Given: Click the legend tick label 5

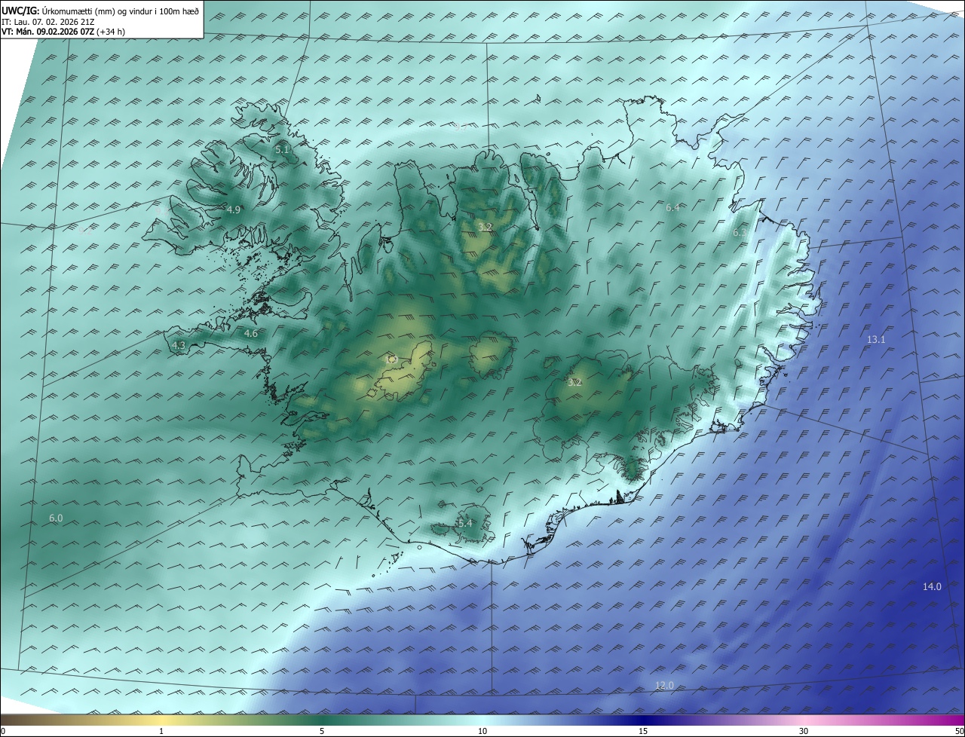Looking at the screenshot, I should pos(322,731).
